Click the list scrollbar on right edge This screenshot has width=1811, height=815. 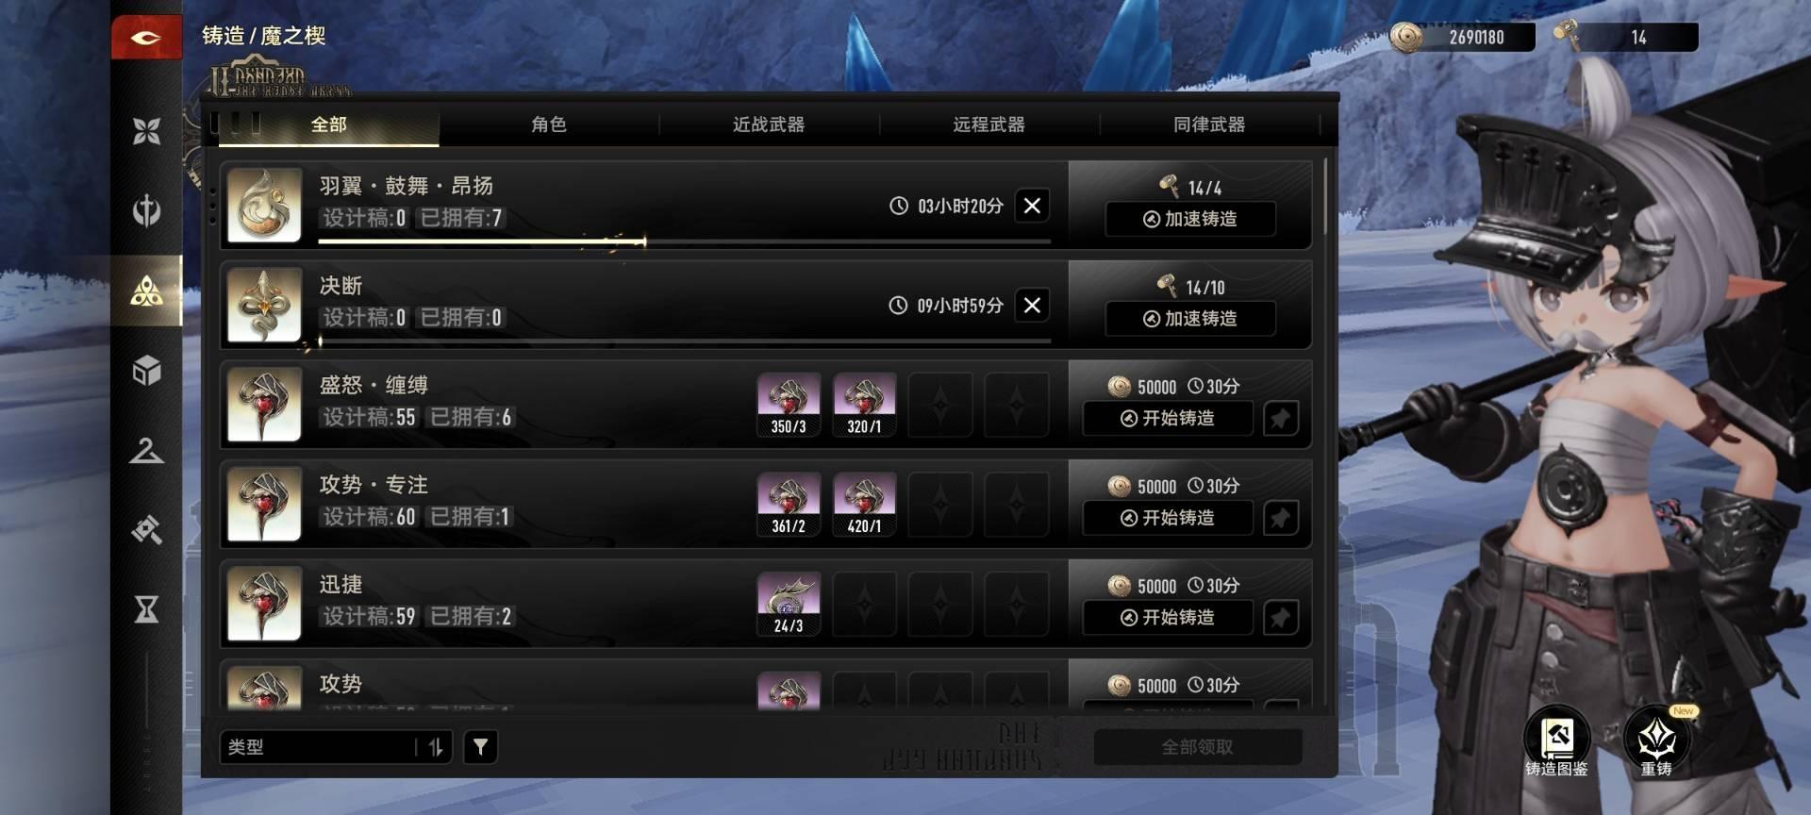tap(1325, 196)
